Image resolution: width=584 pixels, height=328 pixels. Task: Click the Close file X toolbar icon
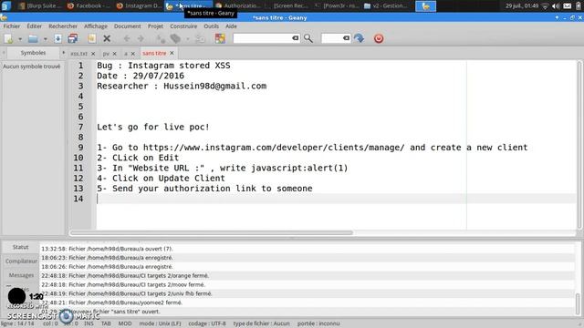coord(107,38)
